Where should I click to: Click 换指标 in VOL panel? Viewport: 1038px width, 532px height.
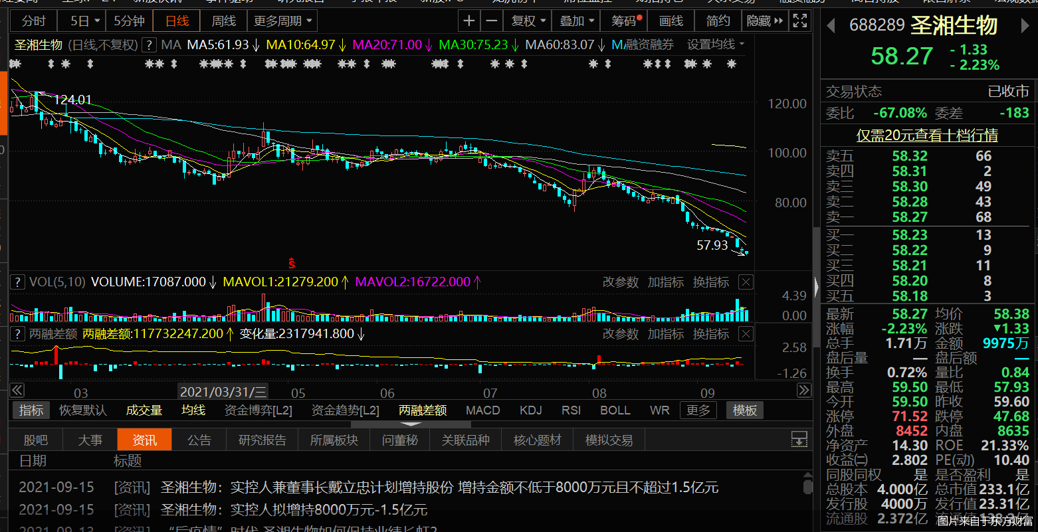(711, 282)
